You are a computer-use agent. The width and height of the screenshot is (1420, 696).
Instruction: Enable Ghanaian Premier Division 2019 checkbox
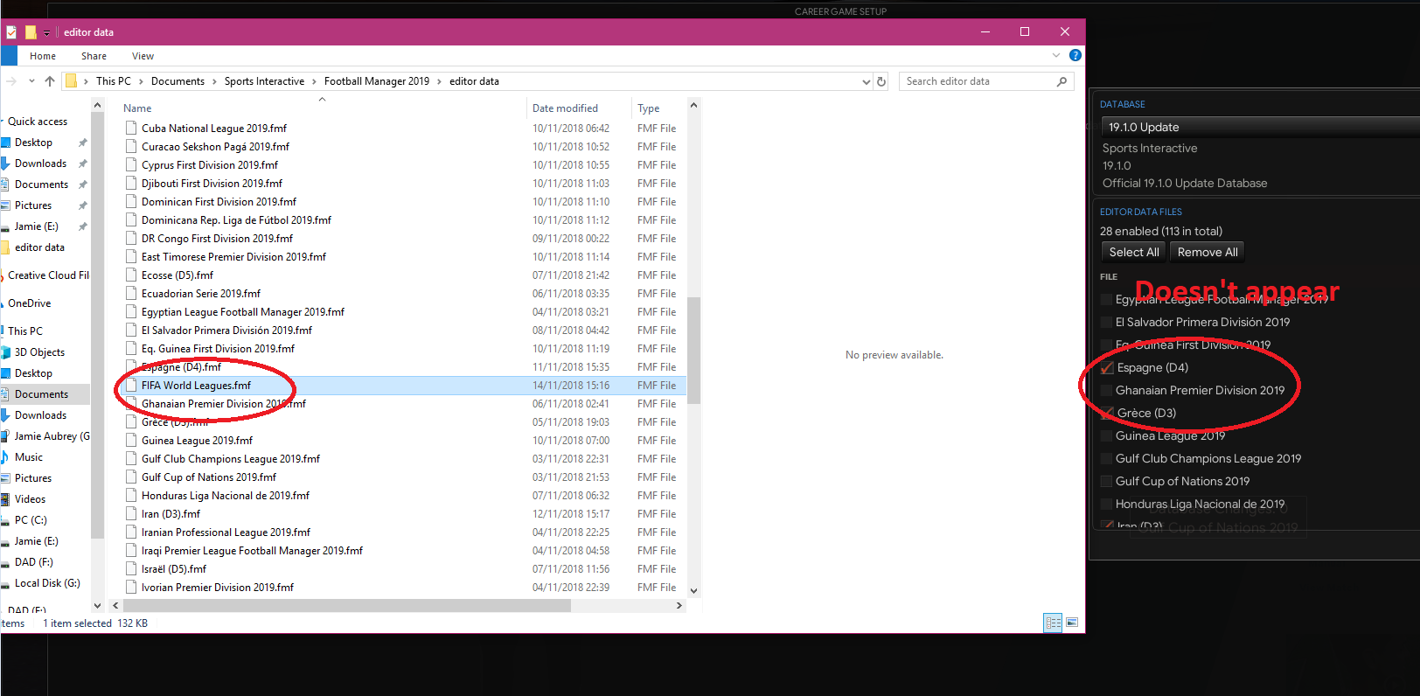1107,391
